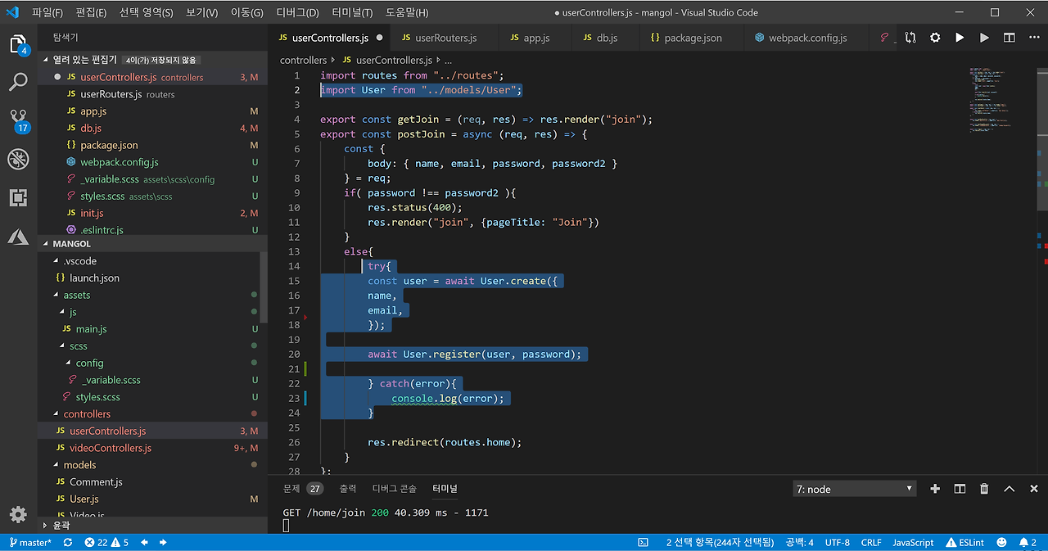Image resolution: width=1048 pixels, height=551 pixels.
Task: Open Source Control view with 17 badge
Action: point(18,120)
